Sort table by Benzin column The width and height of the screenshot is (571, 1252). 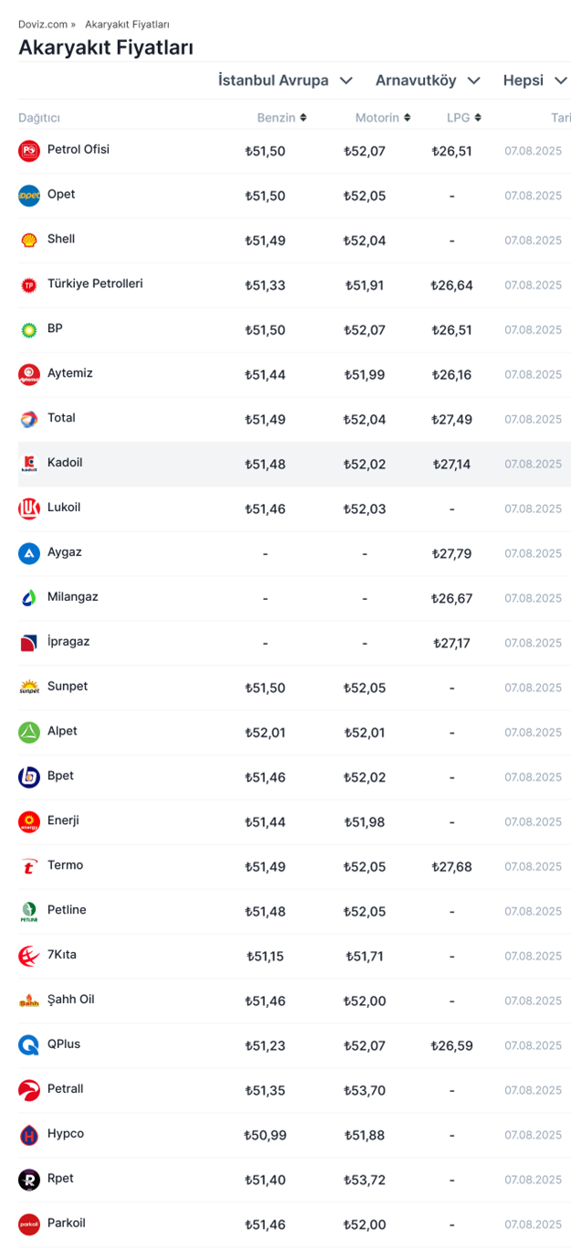tap(281, 118)
